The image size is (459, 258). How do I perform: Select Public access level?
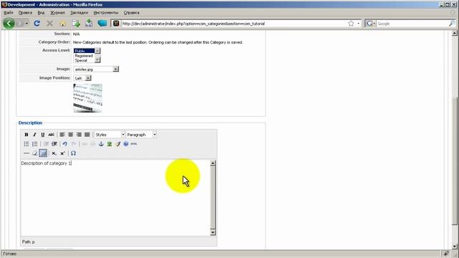[x=85, y=51]
